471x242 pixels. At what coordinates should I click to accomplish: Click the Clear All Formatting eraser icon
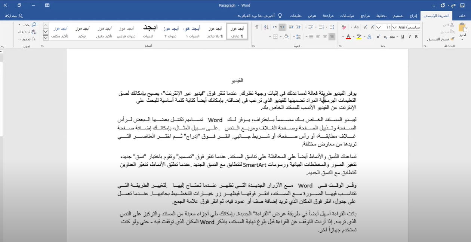(x=344, y=27)
